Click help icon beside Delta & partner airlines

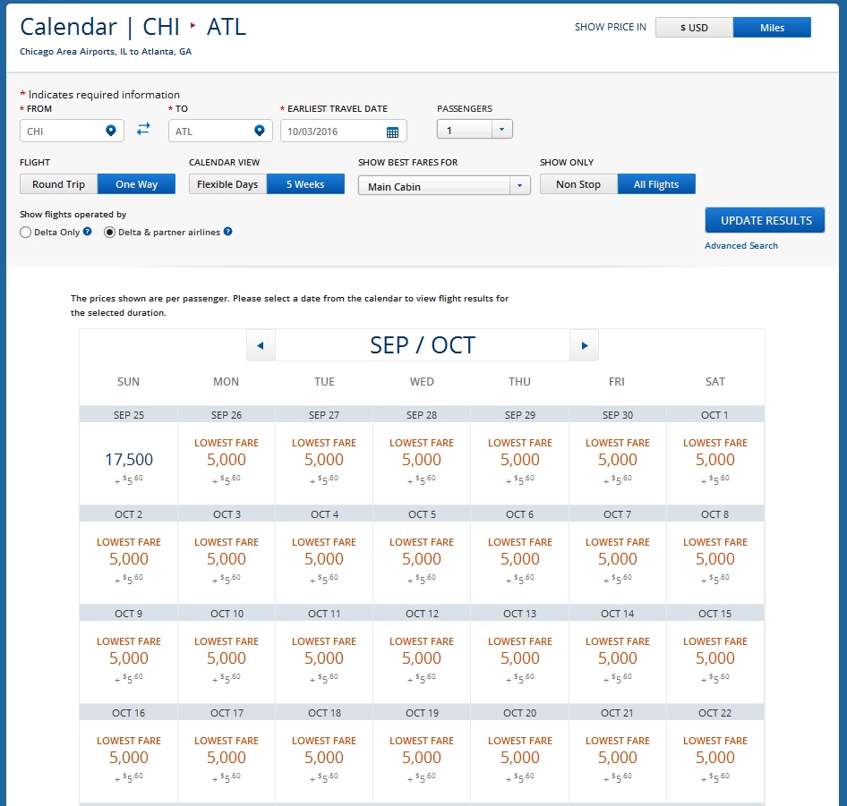click(x=228, y=232)
